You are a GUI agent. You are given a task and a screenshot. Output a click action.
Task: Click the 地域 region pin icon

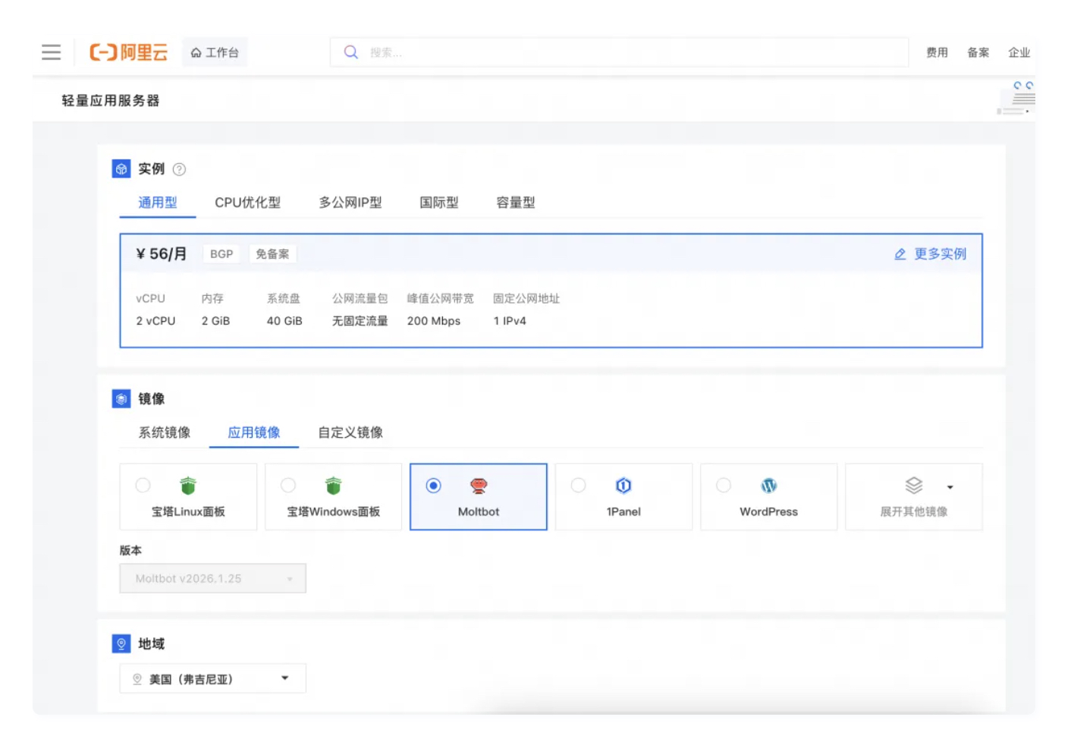click(121, 643)
